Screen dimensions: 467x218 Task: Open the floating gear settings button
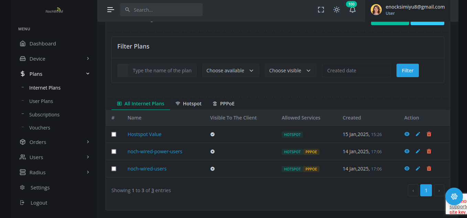click(454, 196)
